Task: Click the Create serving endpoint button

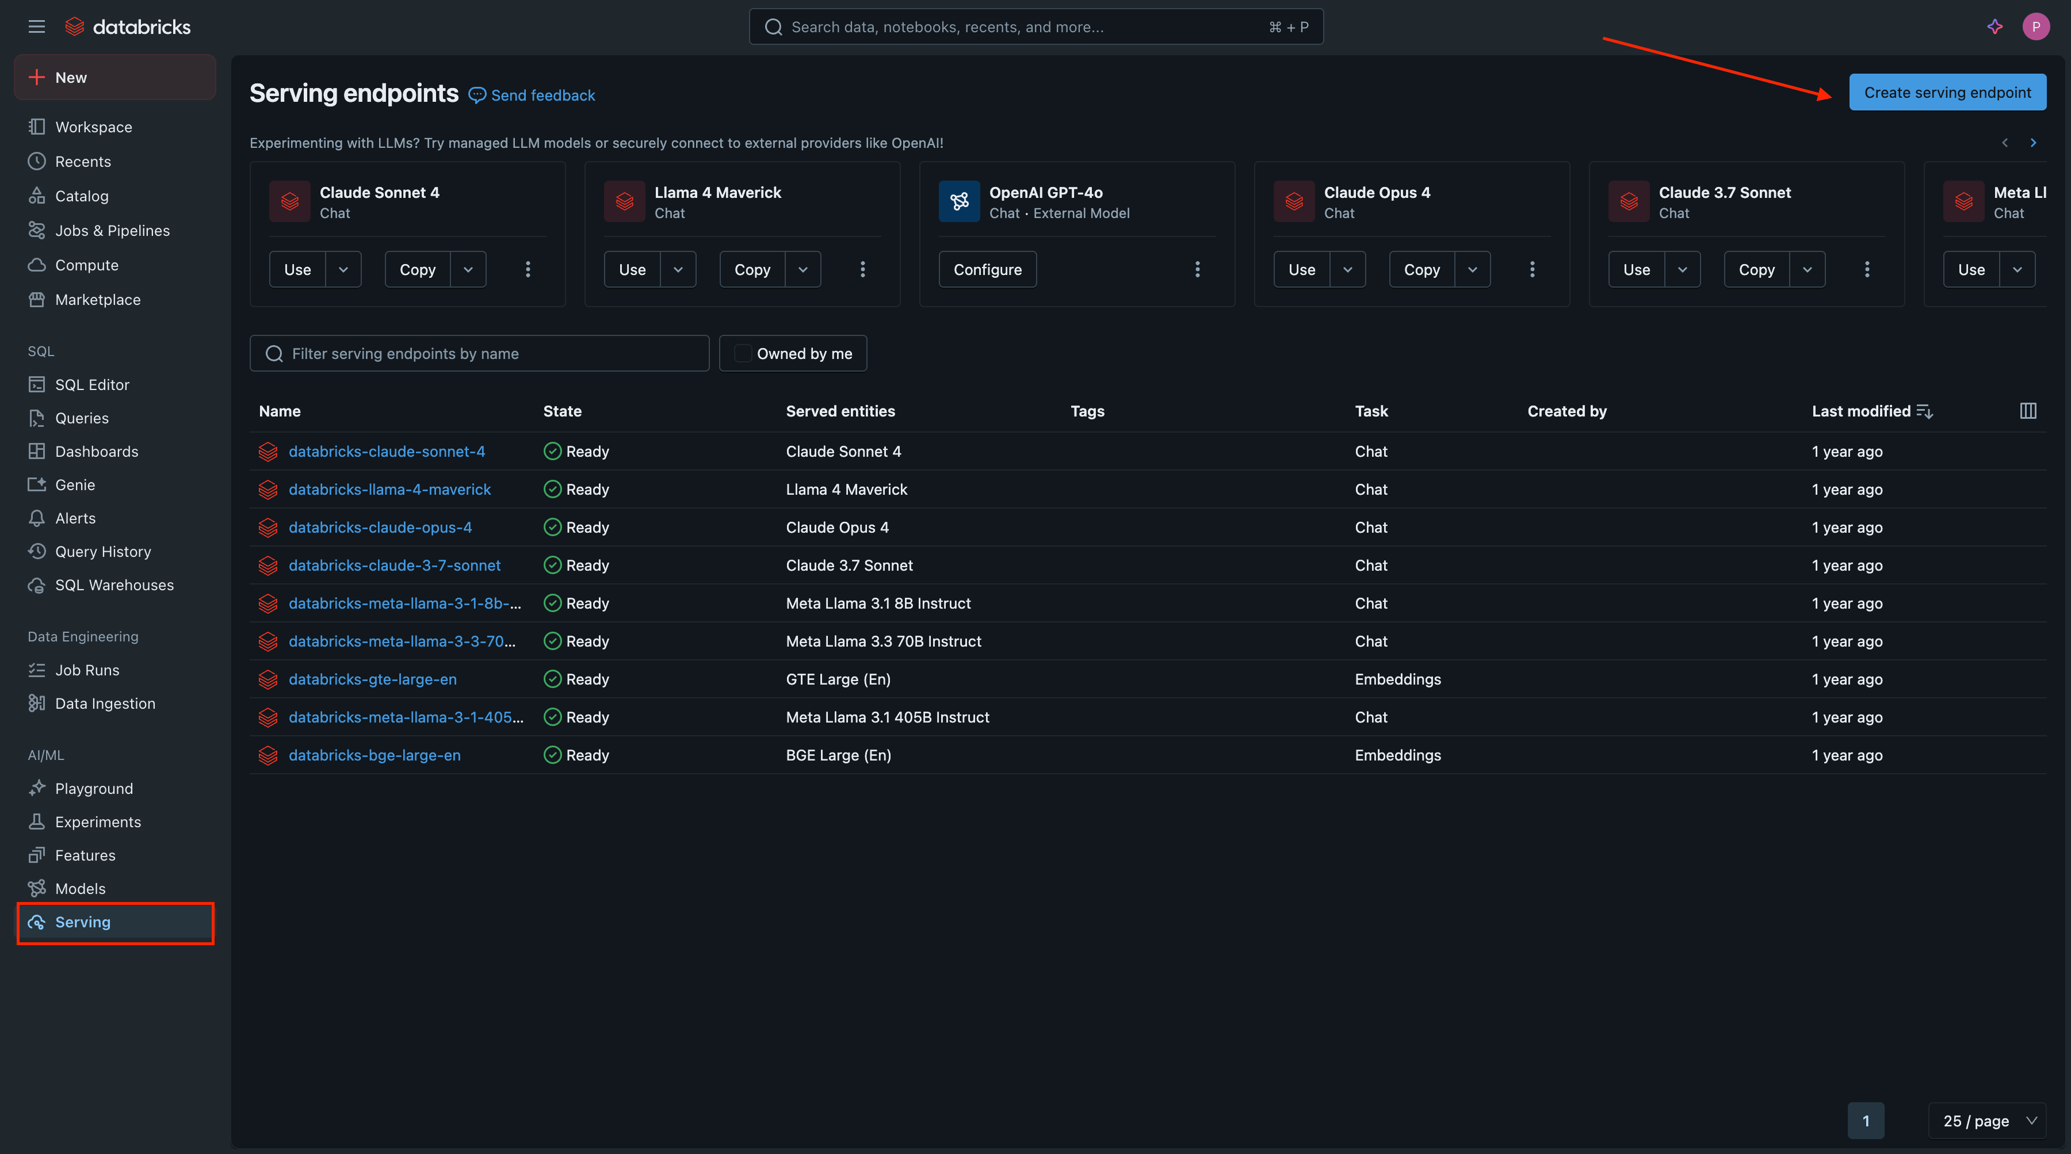Action: click(1948, 91)
